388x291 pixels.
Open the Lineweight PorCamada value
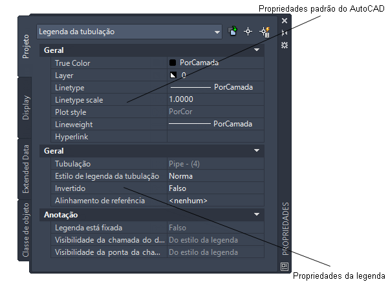click(x=215, y=124)
